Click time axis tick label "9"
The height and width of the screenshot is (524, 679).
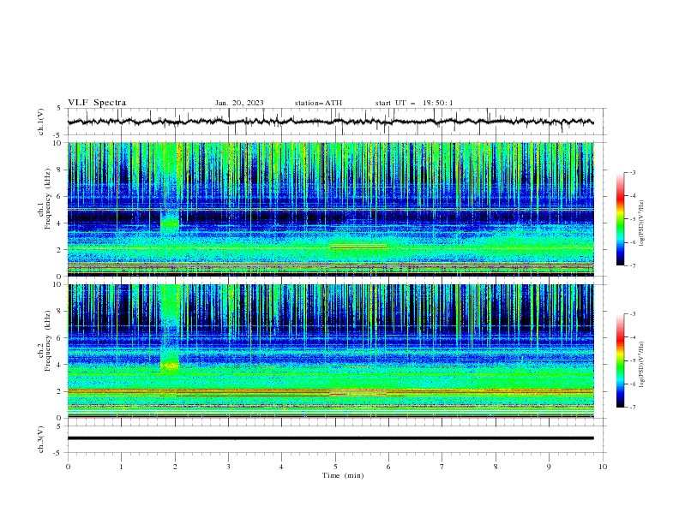[x=549, y=467]
